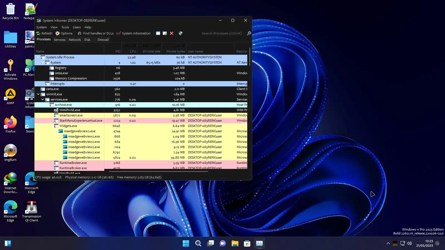
Task: Click the System Informer taskbar icon
Action: (x=259, y=244)
